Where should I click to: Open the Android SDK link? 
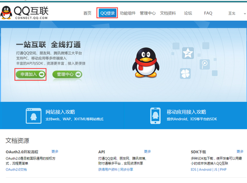(205, 170)
